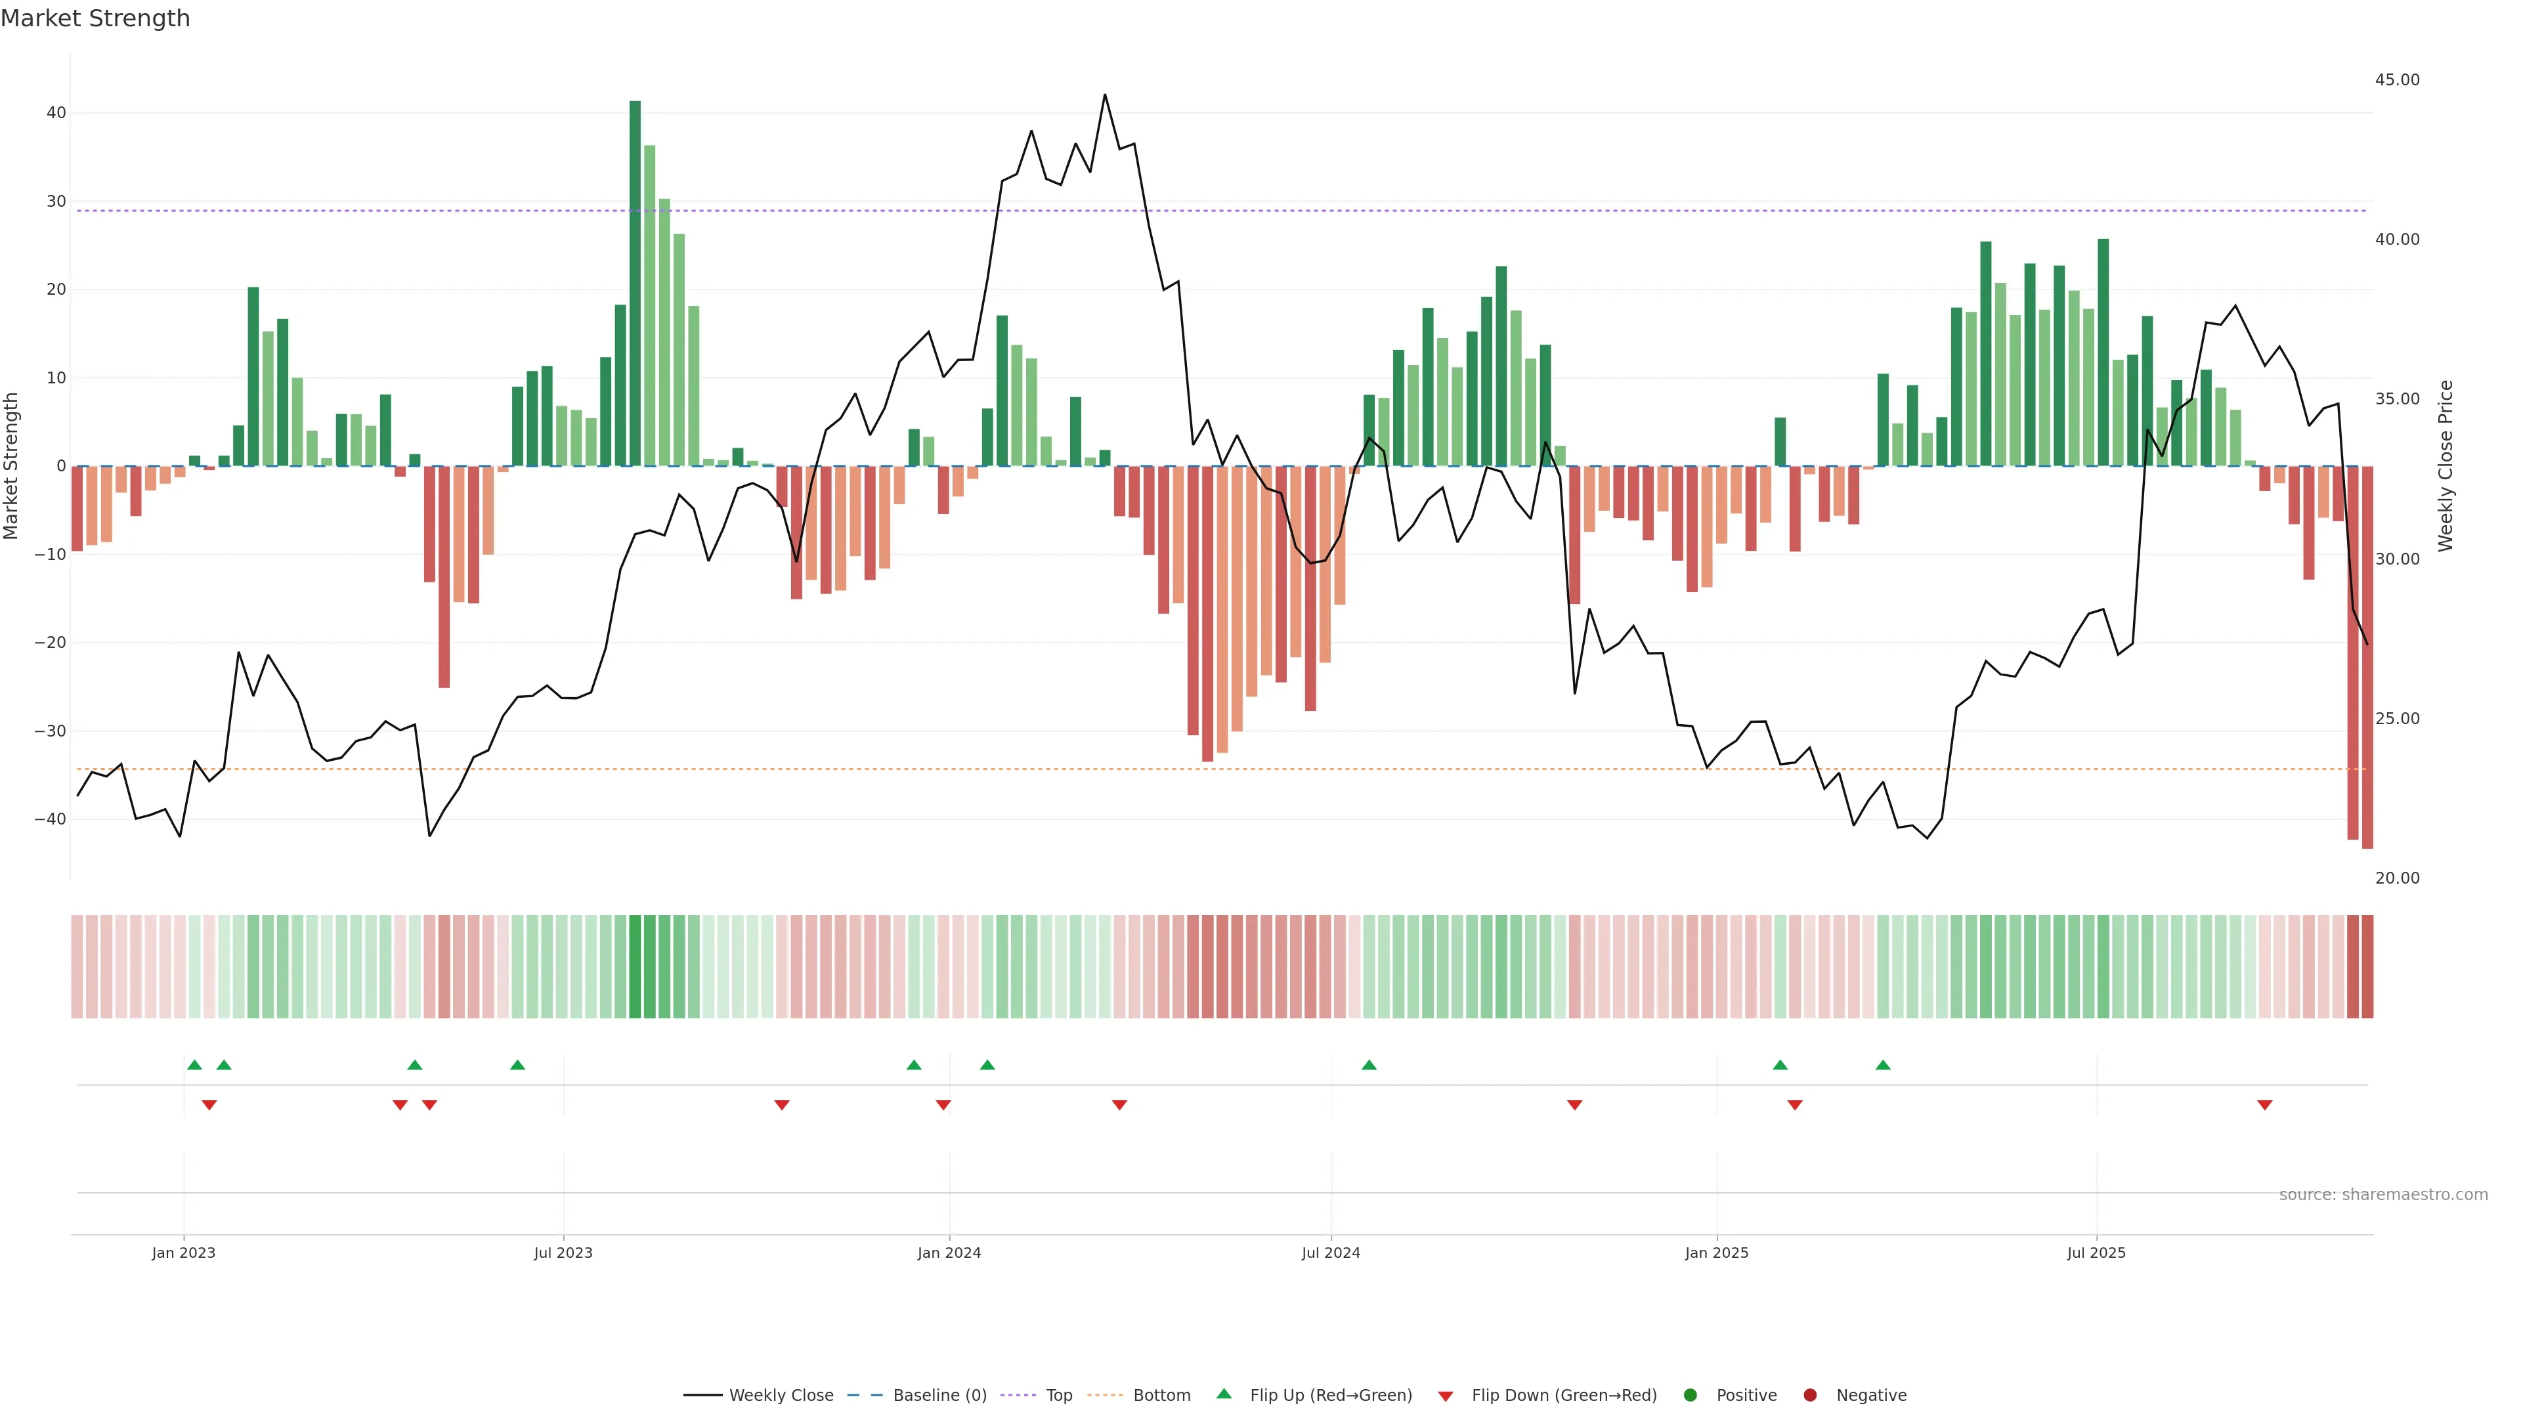
Task: Click the Jul 2025 x-axis label
Action: 2096,1253
